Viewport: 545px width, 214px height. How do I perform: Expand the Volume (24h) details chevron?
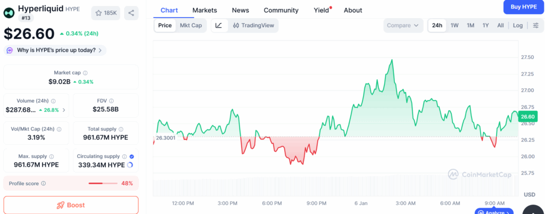tap(64, 110)
